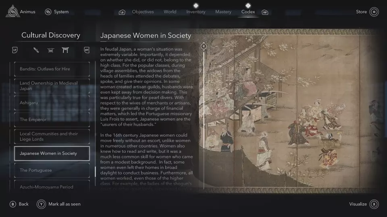Click the diamond alert above Codex

248,5
